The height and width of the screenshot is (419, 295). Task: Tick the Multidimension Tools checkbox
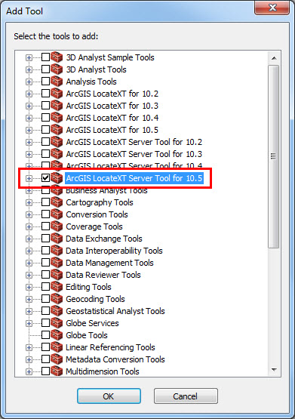coord(46,371)
